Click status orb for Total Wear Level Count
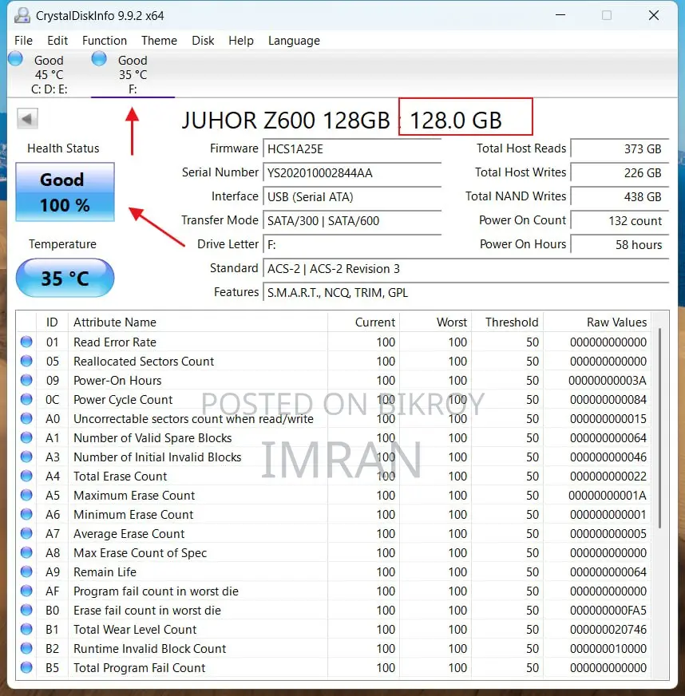The width and height of the screenshot is (685, 696). [x=26, y=629]
